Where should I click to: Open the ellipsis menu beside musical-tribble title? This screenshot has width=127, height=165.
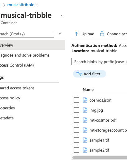pos(61,15)
